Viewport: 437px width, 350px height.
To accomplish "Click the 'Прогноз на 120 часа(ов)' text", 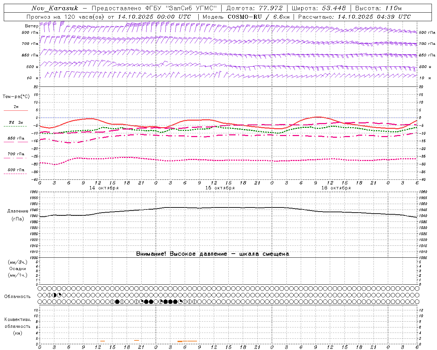I will coord(66,17).
